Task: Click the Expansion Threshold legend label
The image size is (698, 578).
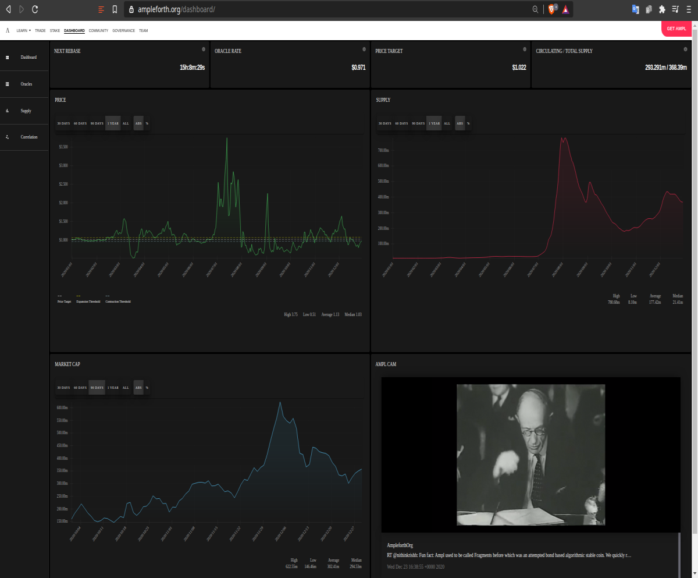Action: [88, 302]
